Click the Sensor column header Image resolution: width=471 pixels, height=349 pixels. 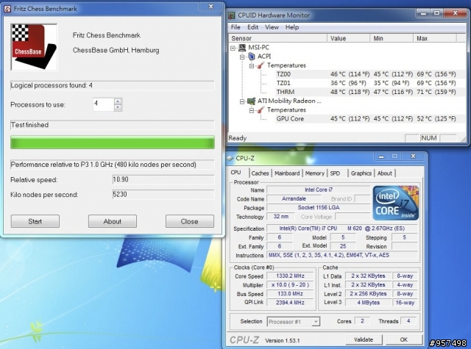coord(277,38)
